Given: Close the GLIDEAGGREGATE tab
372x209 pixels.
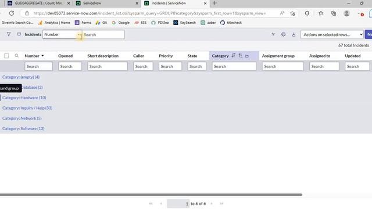Looking at the screenshot, I should coord(69,3).
